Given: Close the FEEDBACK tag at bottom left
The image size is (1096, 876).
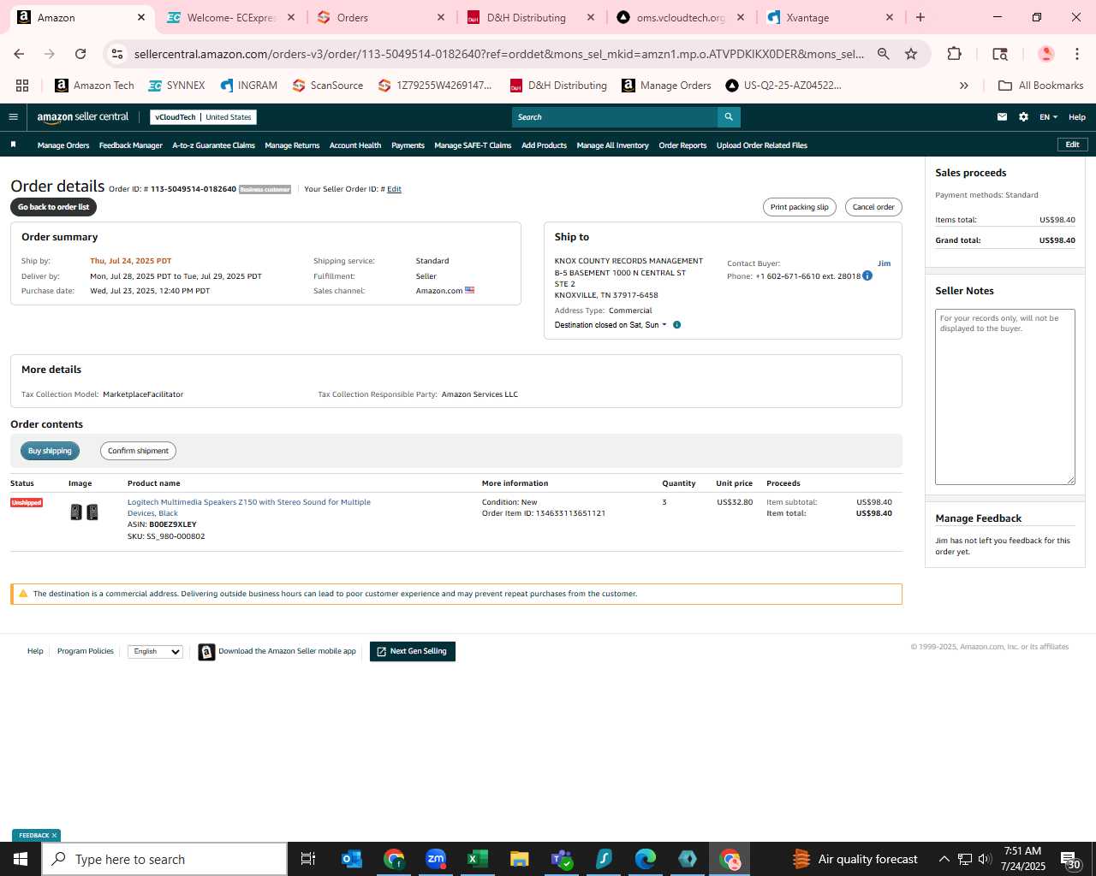Looking at the screenshot, I should (x=54, y=836).
